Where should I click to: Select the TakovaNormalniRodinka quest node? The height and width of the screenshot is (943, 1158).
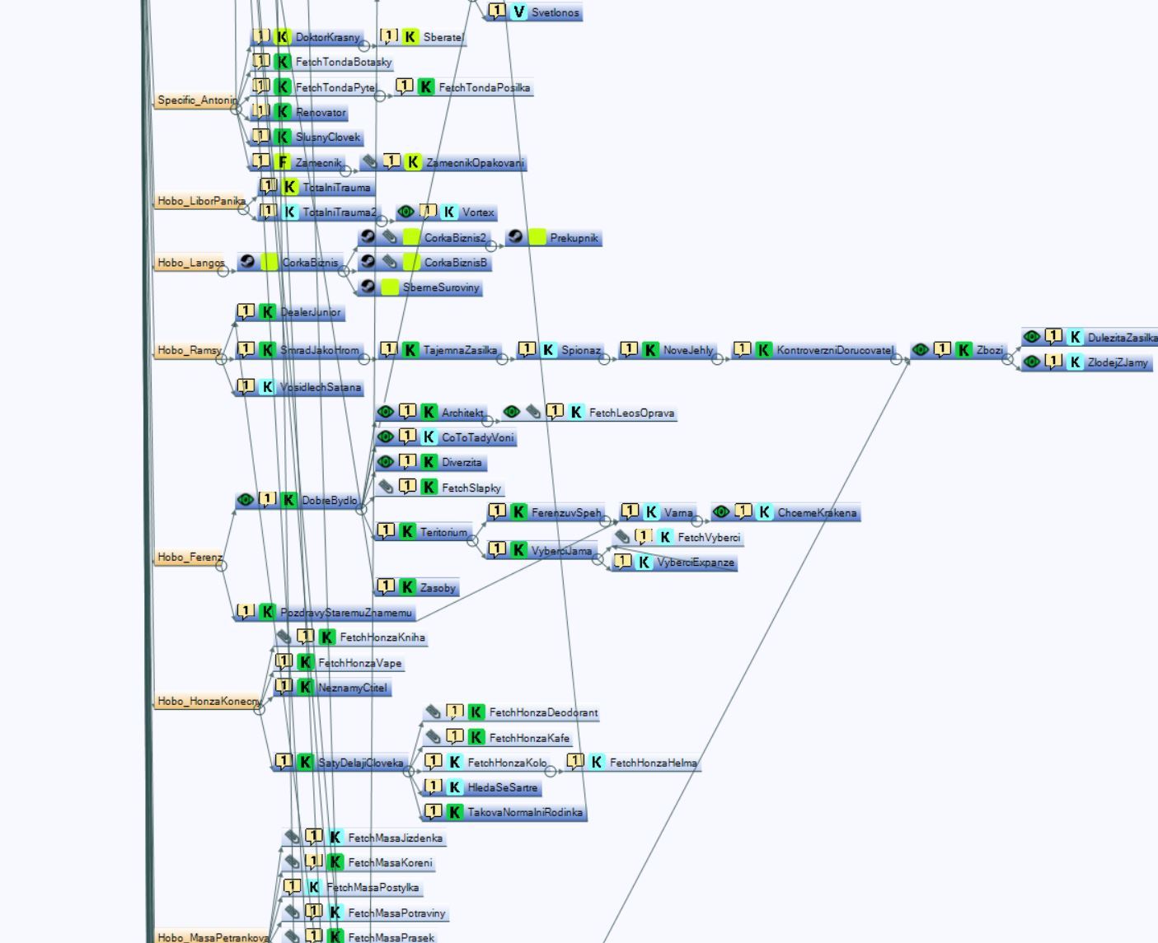pos(524,812)
